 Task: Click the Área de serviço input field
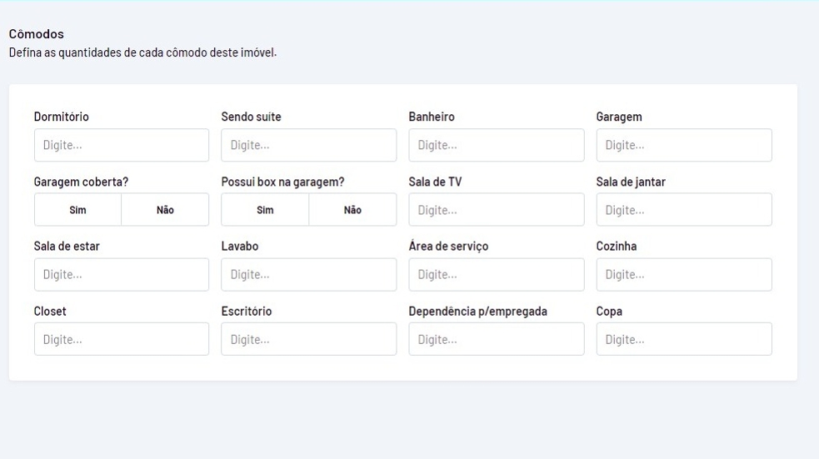[496, 274]
